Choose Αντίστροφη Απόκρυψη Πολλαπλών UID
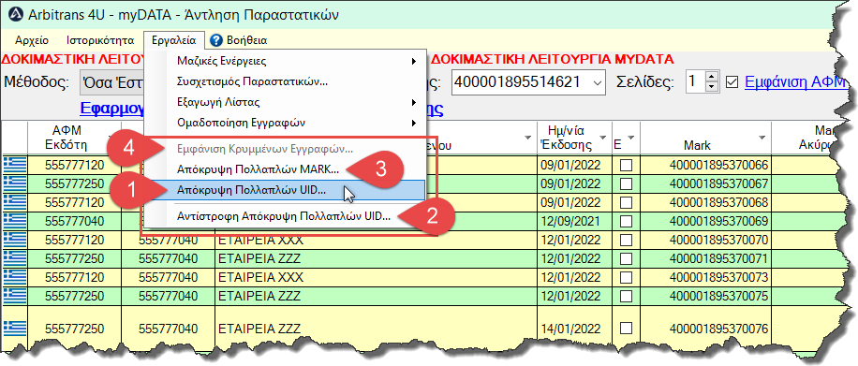 tap(284, 216)
